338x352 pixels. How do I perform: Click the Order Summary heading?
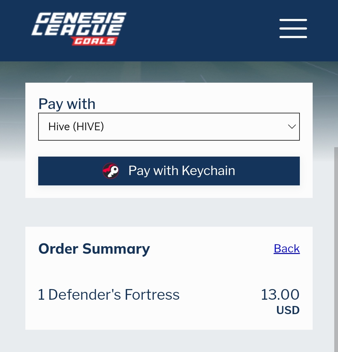pyautogui.click(x=94, y=249)
